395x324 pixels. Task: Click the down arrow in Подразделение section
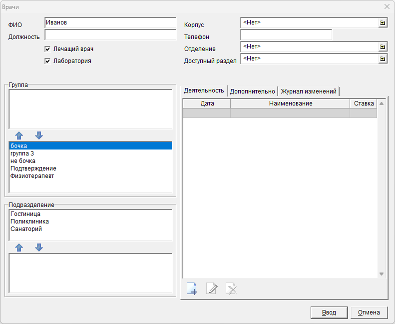click(x=39, y=247)
